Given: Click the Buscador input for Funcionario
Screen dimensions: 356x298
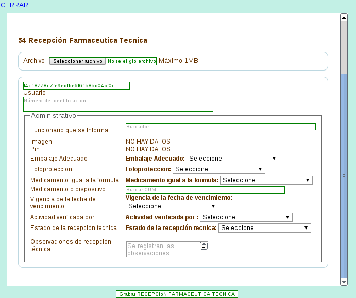Looking at the screenshot, I should point(221,127).
